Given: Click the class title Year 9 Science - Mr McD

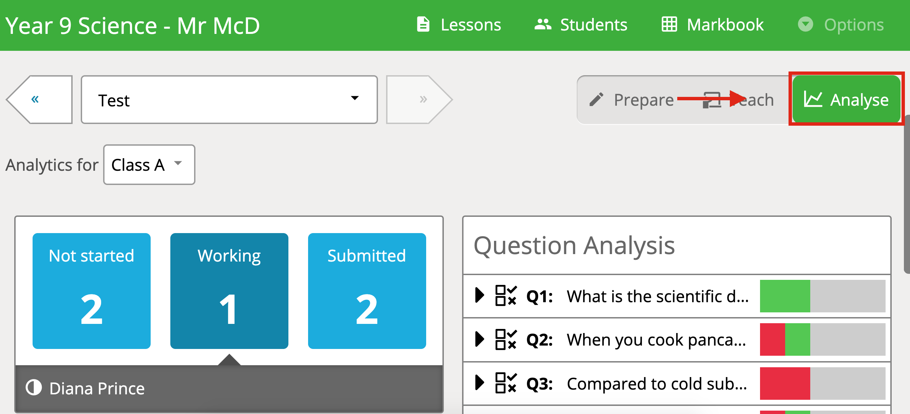Looking at the screenshot, I should (x=133, y=26).
